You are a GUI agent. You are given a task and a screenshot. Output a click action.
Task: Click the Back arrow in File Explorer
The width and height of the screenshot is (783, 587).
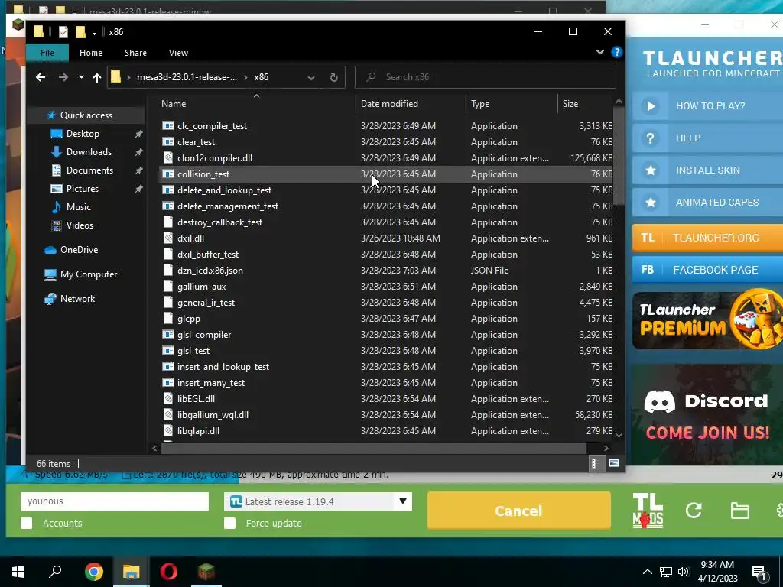(x=41, y=77)
